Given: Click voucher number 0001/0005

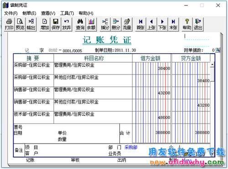Looking at the screenshot, I should point(73,51).
